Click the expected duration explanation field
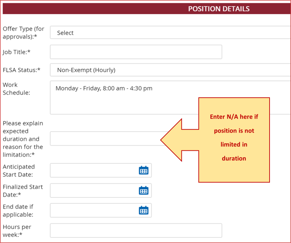 pos(105,139)
